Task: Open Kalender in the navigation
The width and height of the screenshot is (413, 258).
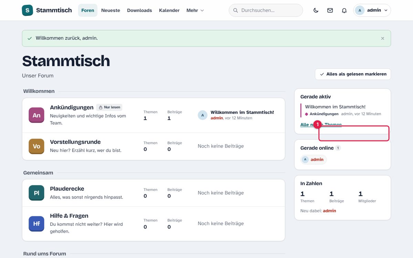Action: coord(169,10)
